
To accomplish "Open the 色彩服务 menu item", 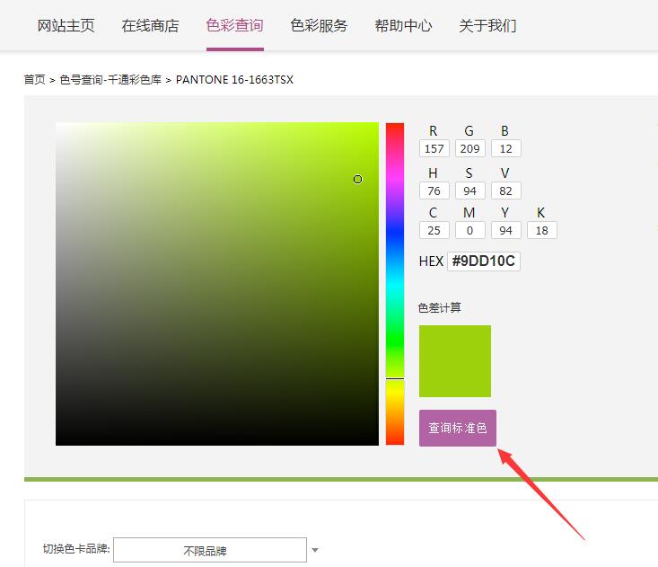I will (x=319, y=25).
